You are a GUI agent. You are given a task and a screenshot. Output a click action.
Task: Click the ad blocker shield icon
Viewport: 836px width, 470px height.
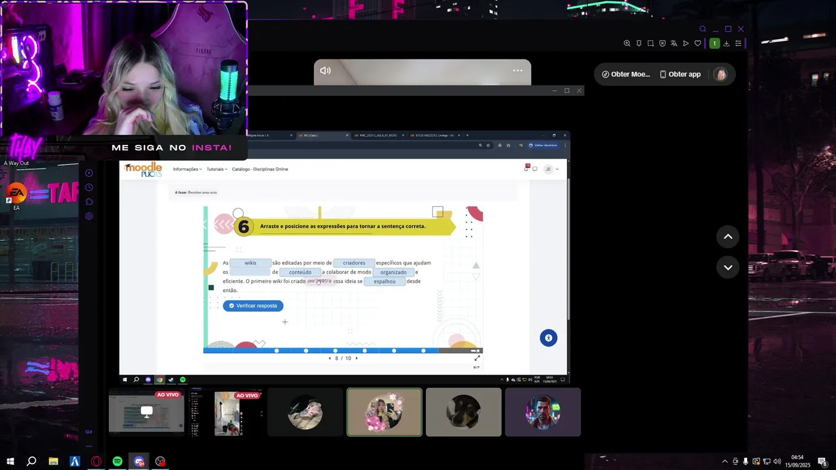click(662, 44)
